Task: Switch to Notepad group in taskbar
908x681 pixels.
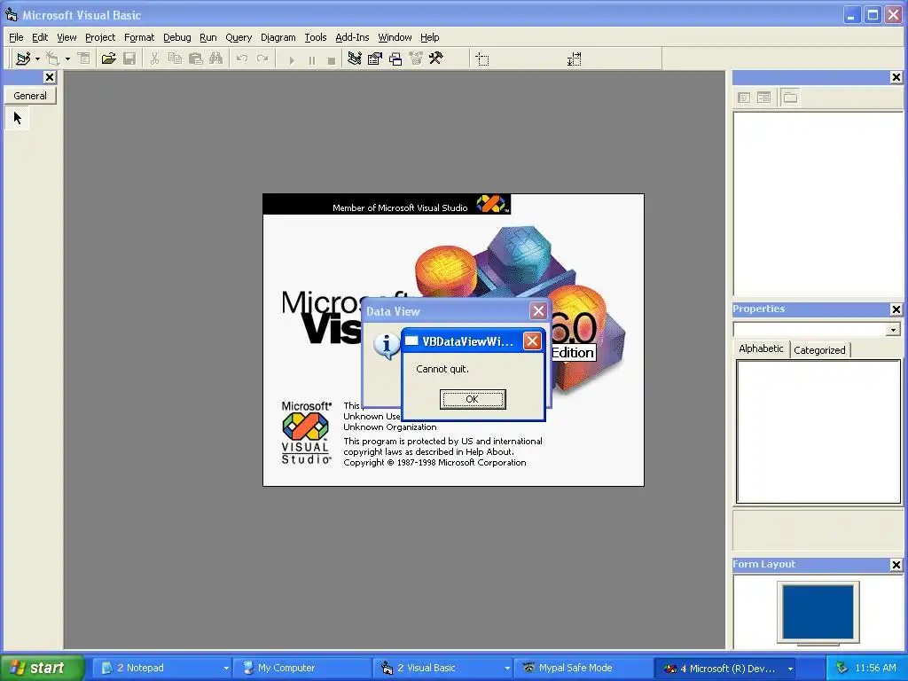Action: (163, 668)
